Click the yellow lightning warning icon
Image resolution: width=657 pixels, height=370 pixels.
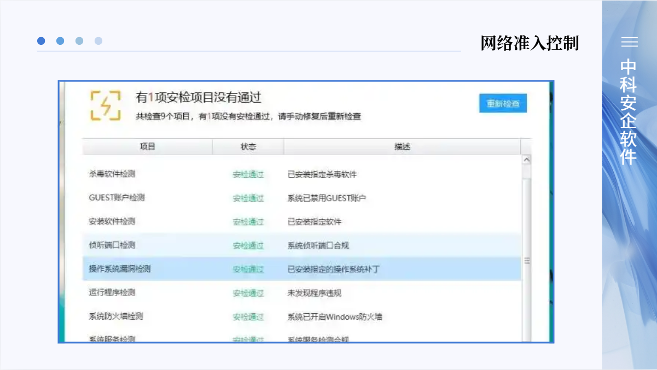tap(106, 105)
